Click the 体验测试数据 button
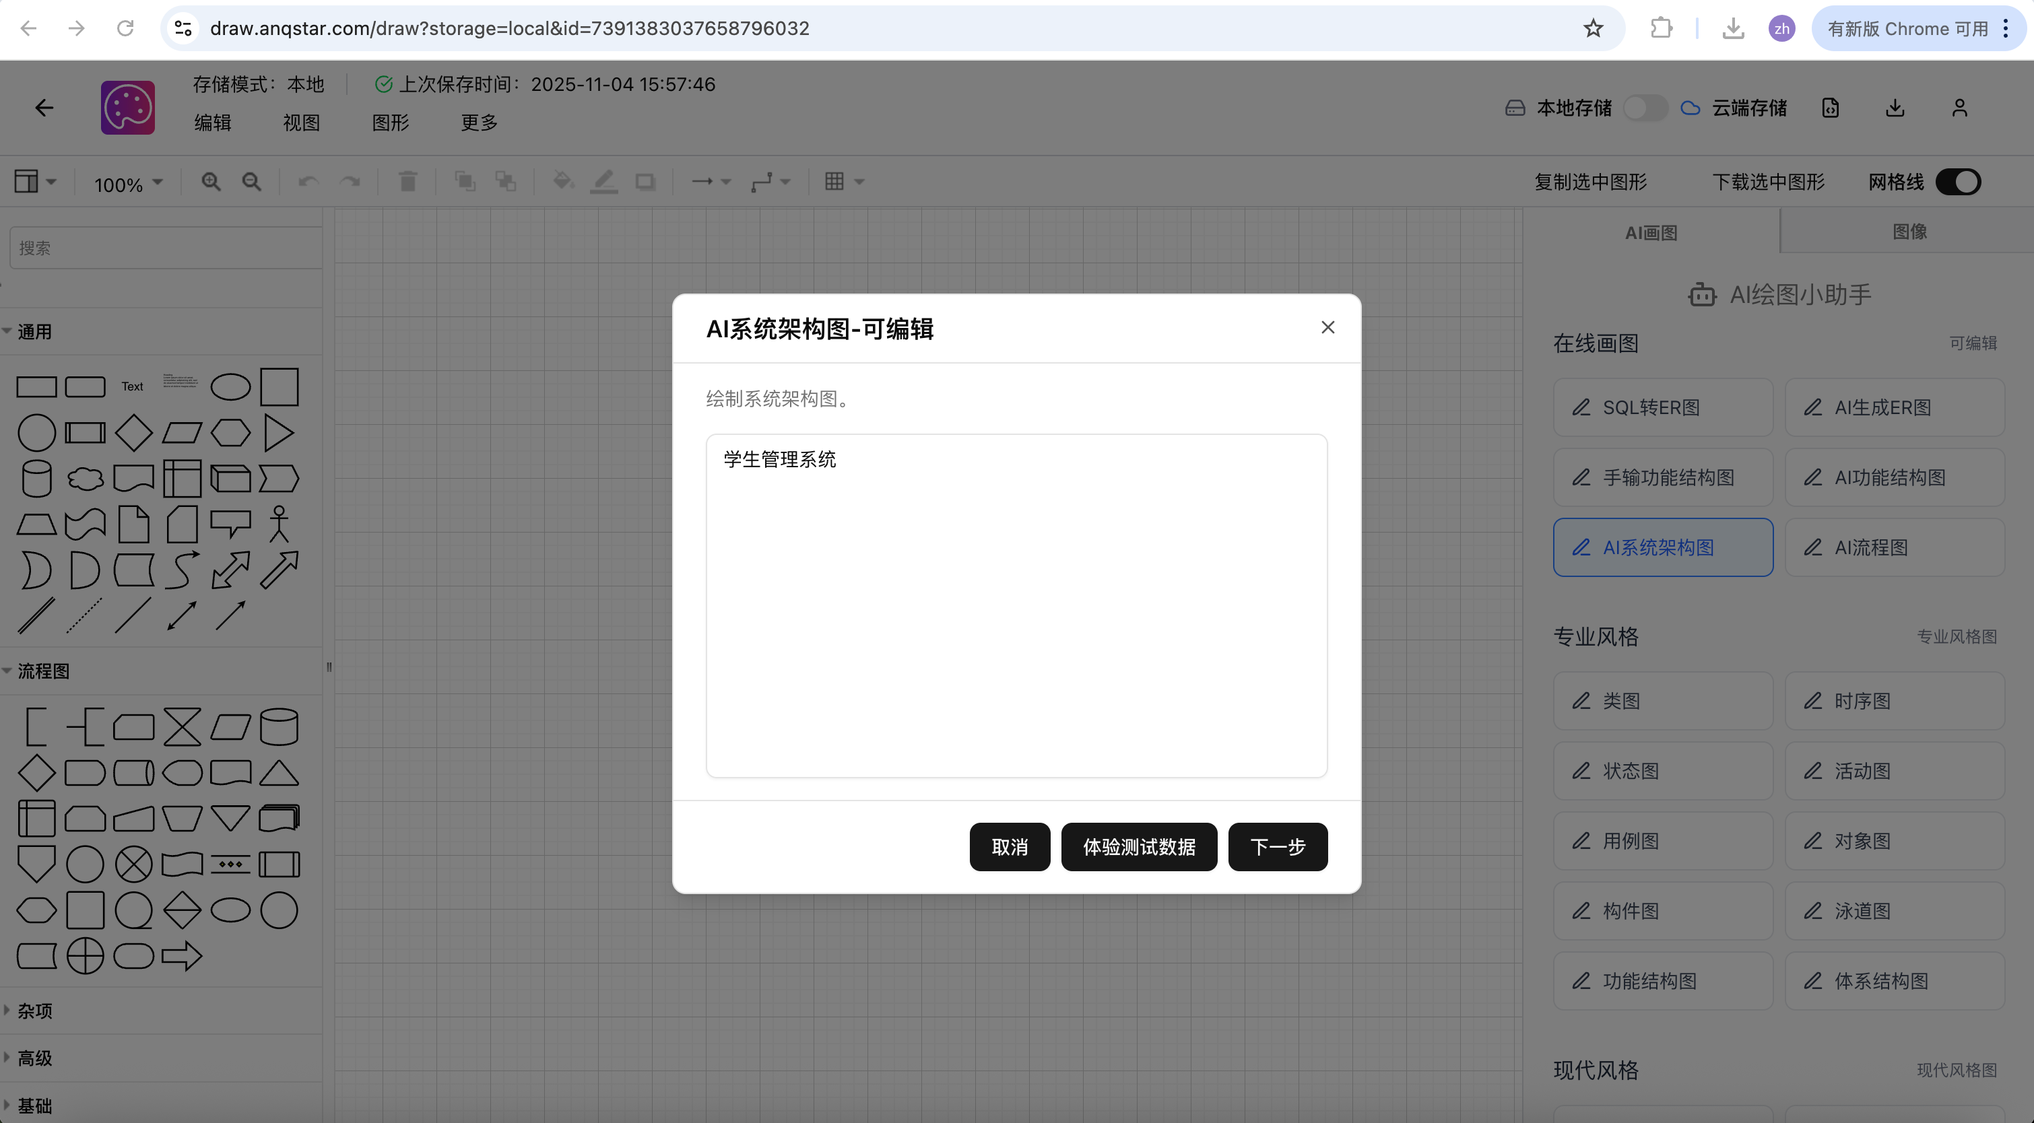2034x1123 pixels. pyautogui.click(x=1139, y=847)
